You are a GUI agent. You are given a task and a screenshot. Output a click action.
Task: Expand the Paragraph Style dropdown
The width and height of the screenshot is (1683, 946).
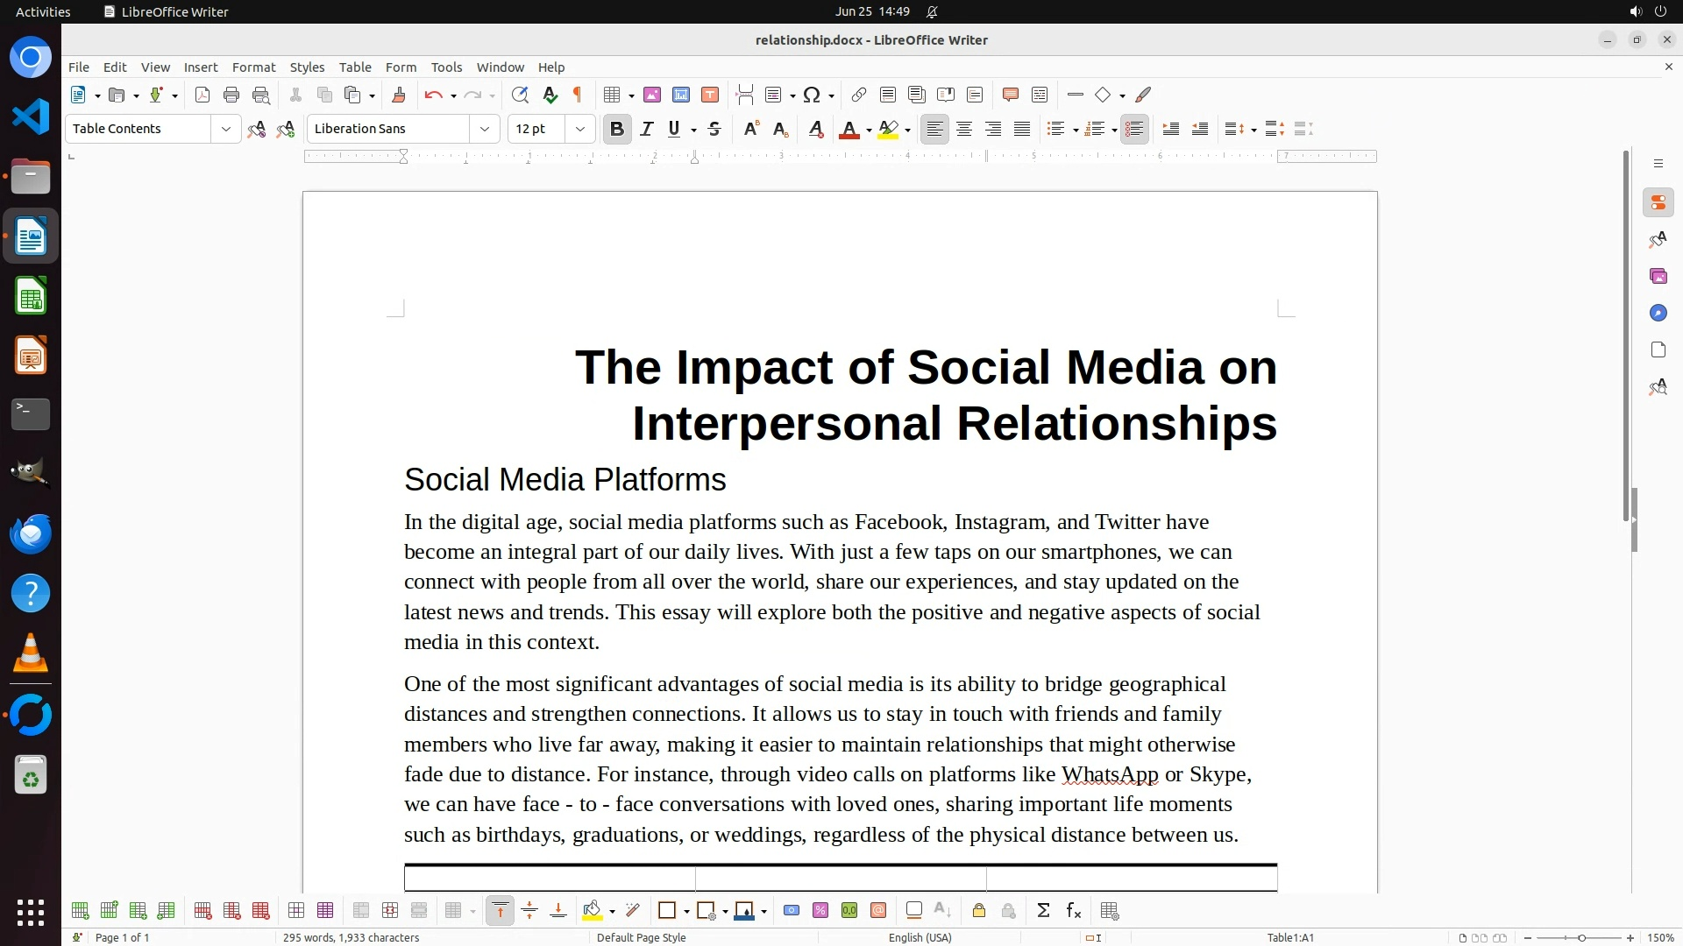225,129
